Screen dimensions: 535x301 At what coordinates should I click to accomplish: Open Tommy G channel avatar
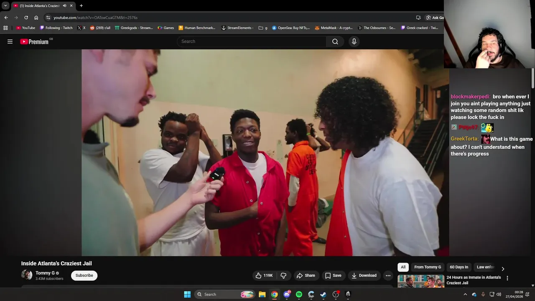click(27, 275)
